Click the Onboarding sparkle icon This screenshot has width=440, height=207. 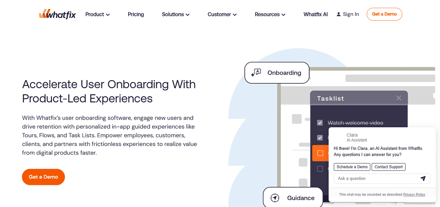tap(256, 73)
